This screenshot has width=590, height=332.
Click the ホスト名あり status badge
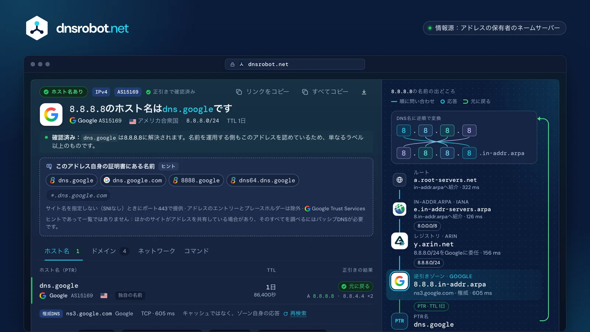(x=63, y=92)
